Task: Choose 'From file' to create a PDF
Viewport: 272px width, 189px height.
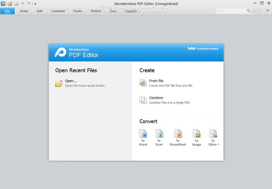Action: (x=156, y=81)
